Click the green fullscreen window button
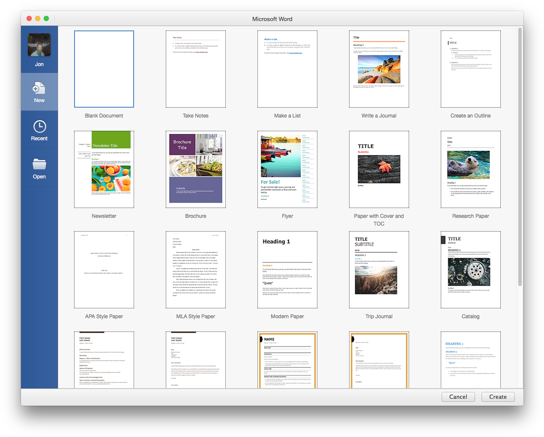 click(46, 18)
